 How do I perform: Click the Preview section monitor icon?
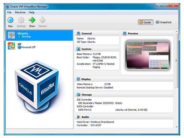124,34
